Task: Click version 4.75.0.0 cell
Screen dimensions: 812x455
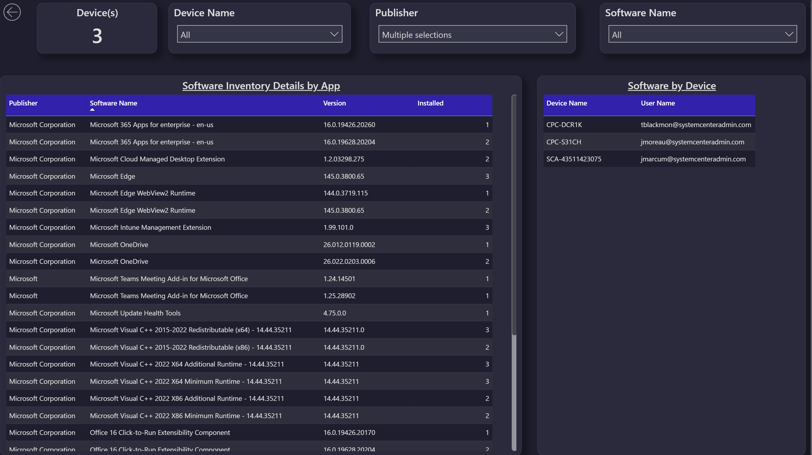Action: click(334, 313)
